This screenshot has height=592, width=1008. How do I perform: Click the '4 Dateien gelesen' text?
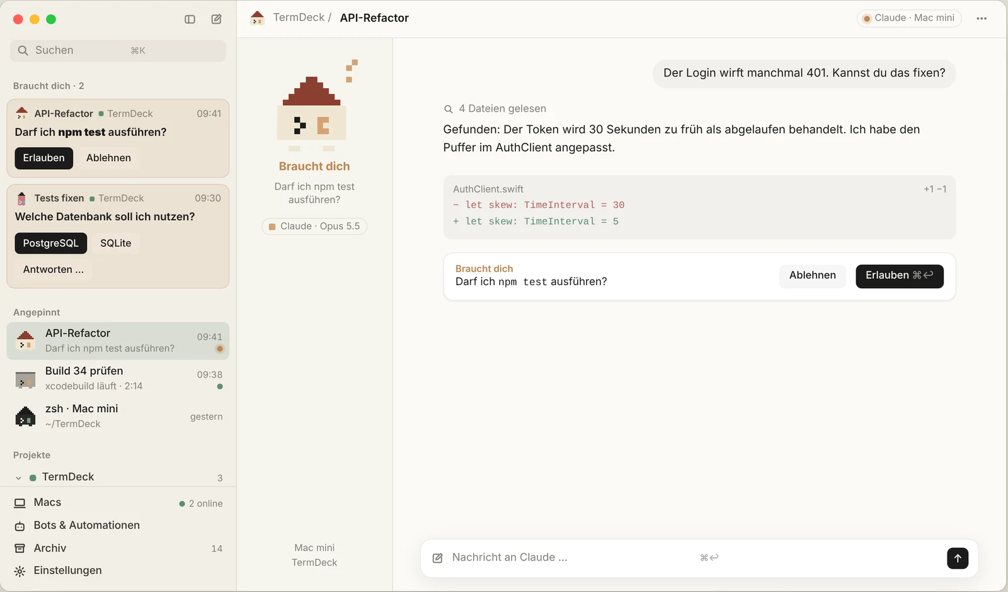click(502, 109)
